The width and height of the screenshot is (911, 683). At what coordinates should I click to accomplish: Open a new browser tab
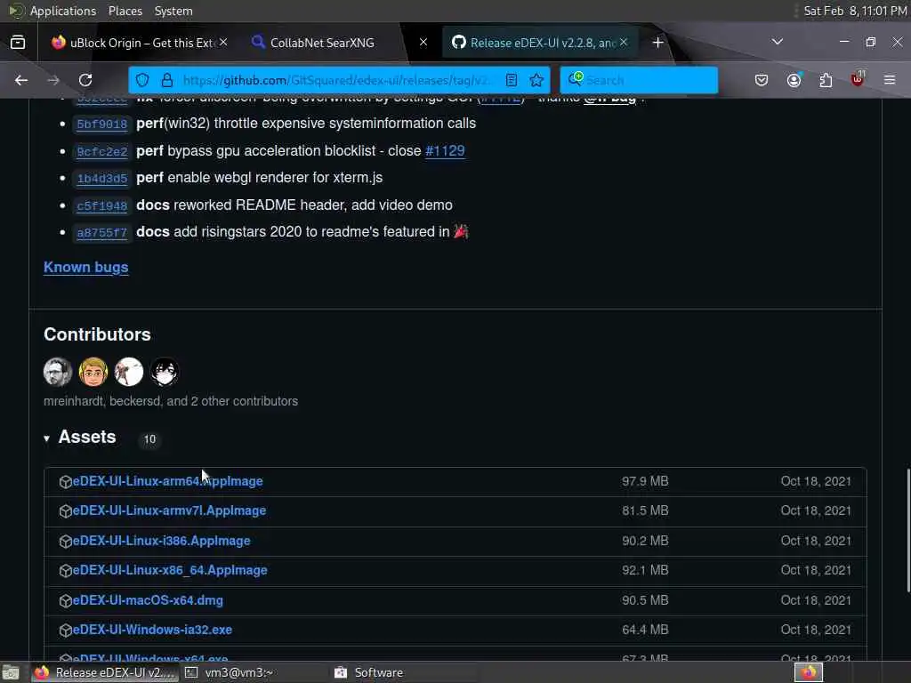click(x=657, y=43)
